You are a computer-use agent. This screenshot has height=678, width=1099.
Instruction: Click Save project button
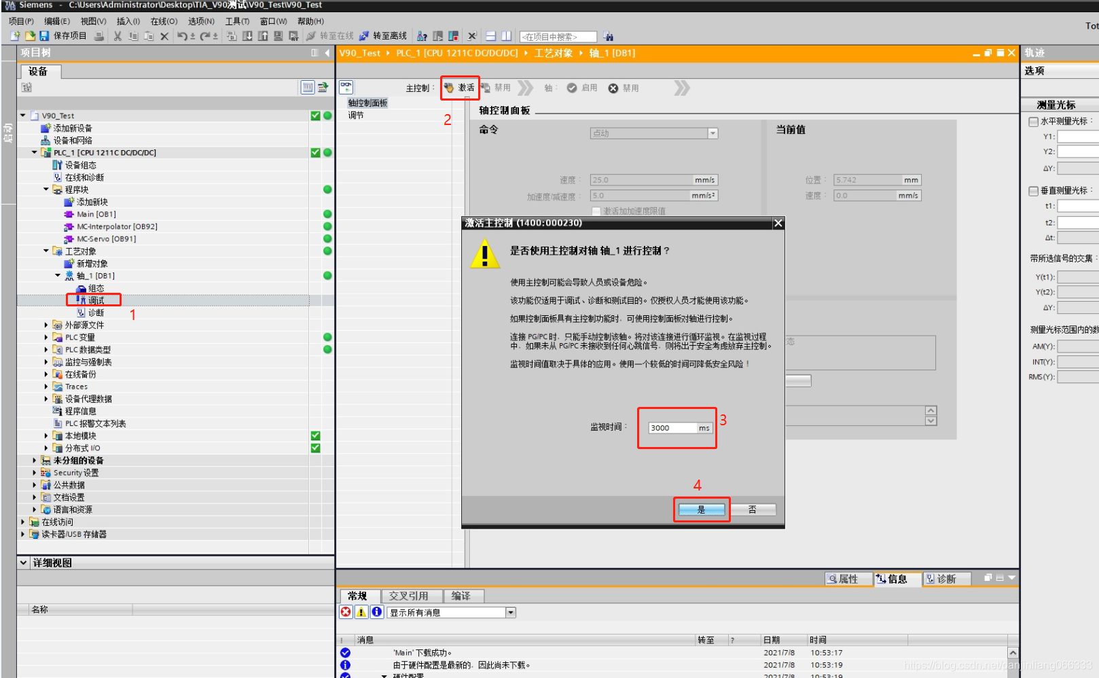63,36
